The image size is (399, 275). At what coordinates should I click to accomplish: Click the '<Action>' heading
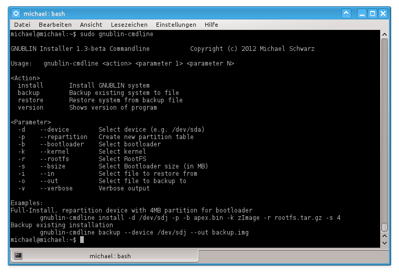click(25, 78)
